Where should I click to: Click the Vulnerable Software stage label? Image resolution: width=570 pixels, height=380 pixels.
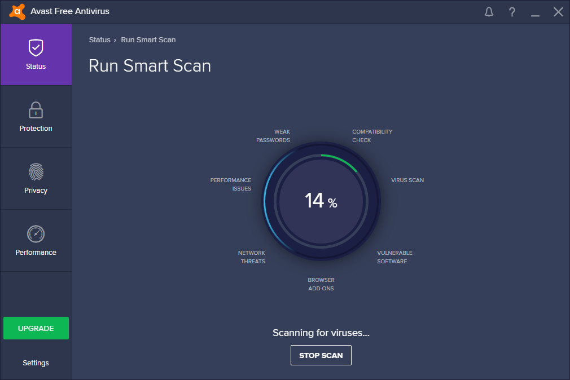394,257
